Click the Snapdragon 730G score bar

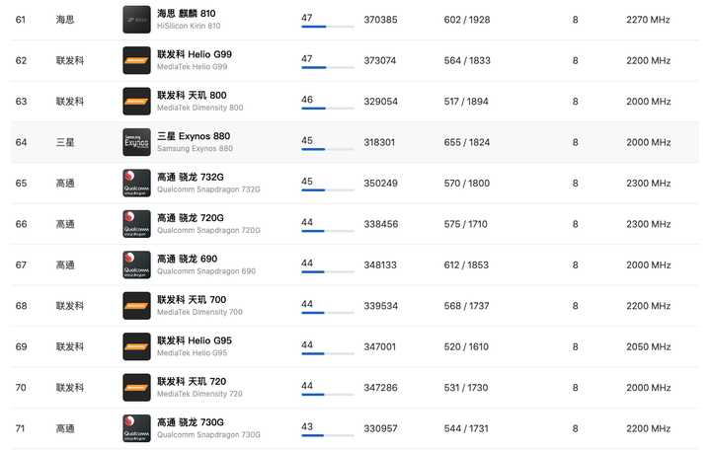(x=327, y=435)
